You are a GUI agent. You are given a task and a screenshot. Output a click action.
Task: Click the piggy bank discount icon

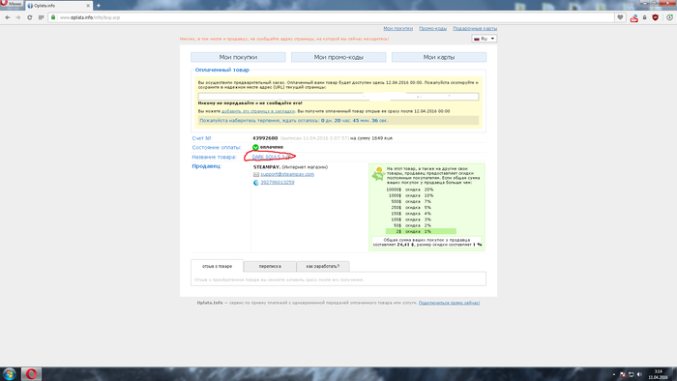pyautogui.click(x=378, y=174)
